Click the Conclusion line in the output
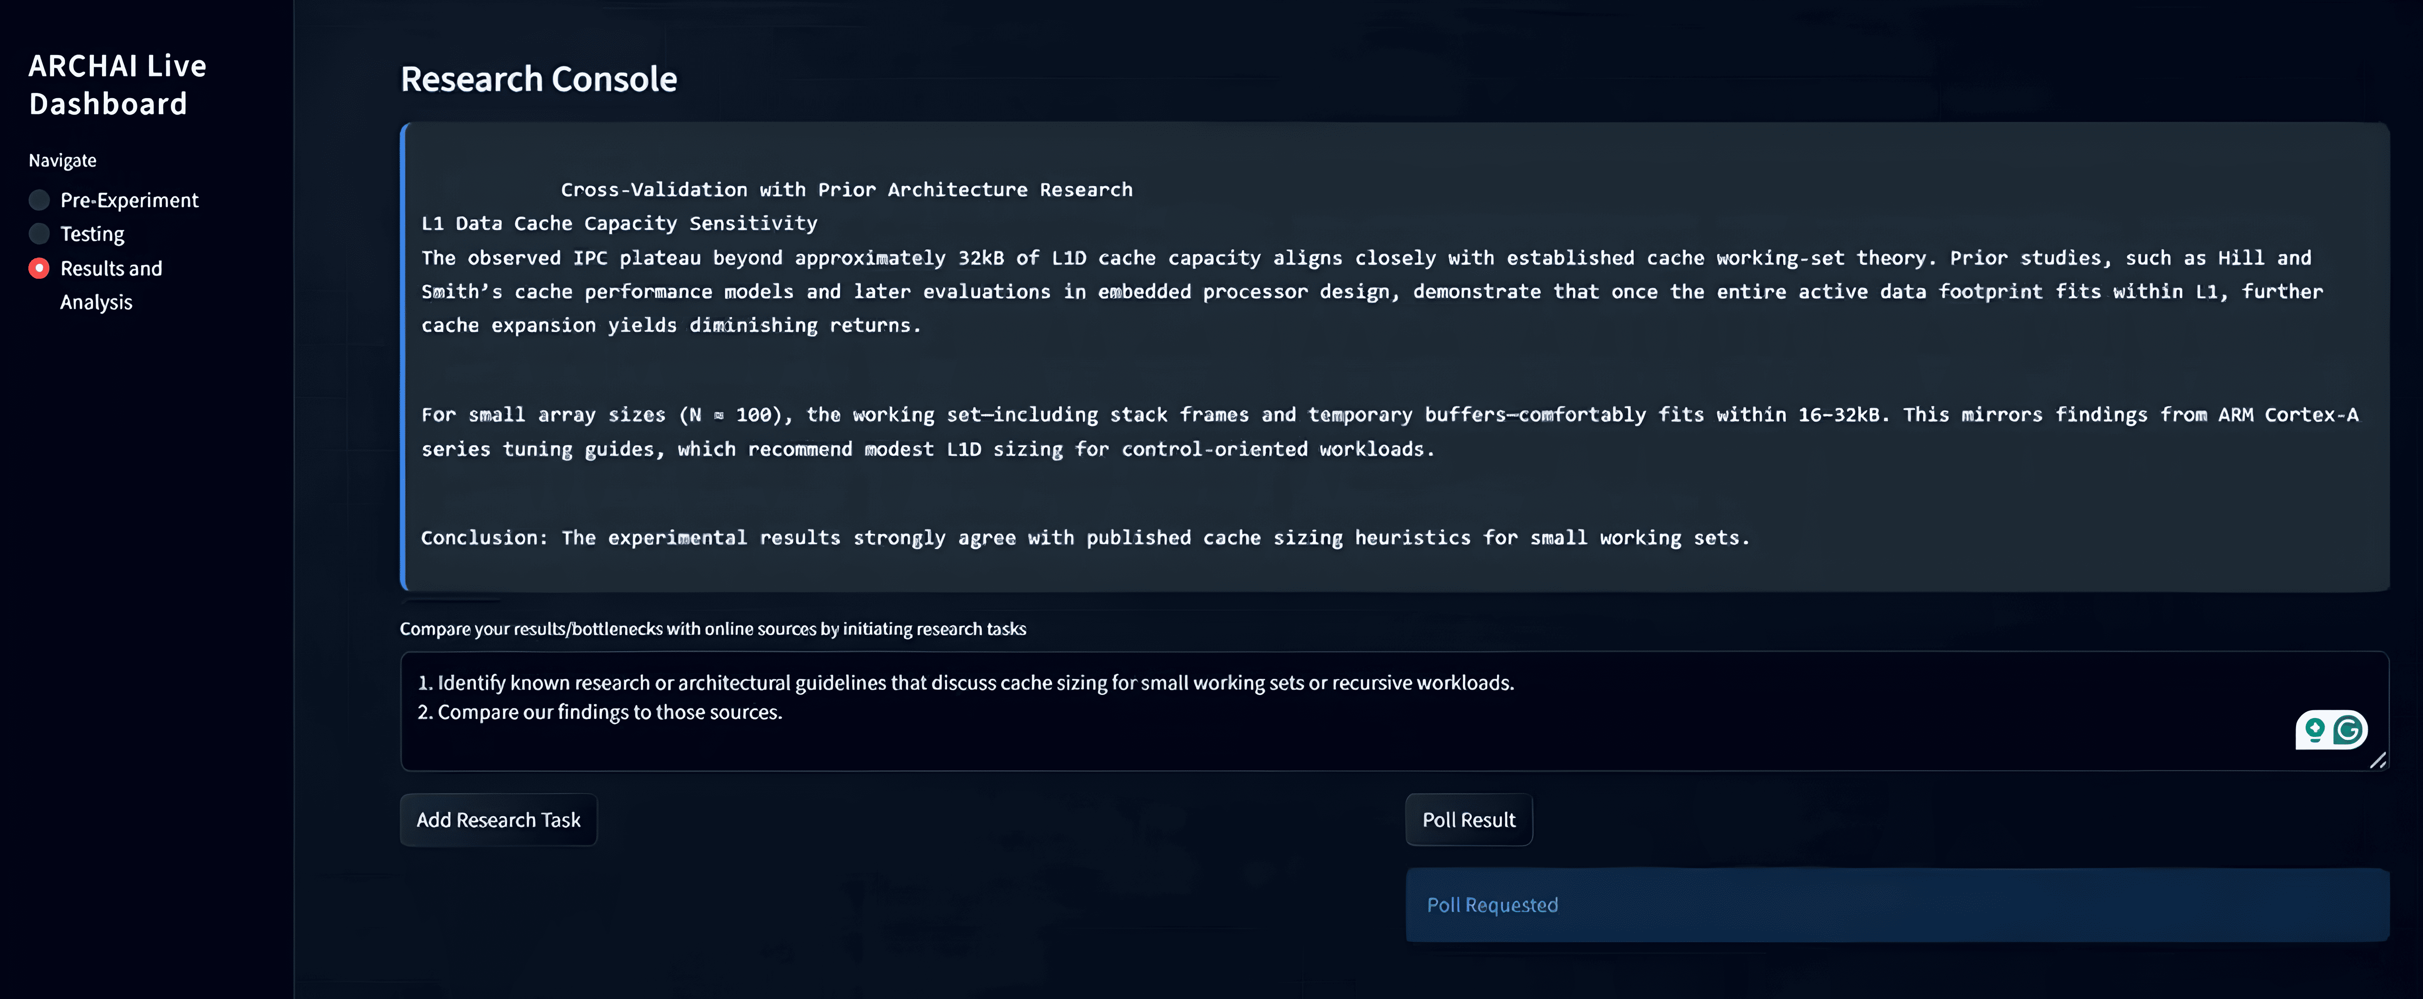 coord(1085,538)
